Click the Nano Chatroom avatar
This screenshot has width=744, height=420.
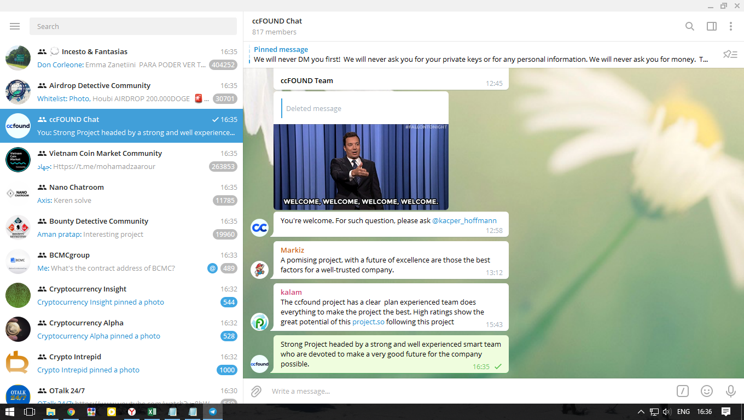(18, 194)
